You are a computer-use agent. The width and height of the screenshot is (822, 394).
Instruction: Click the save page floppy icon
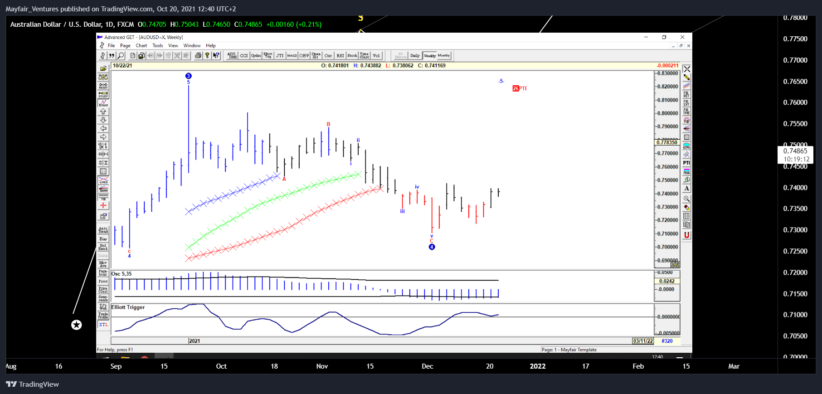[141, 56]
